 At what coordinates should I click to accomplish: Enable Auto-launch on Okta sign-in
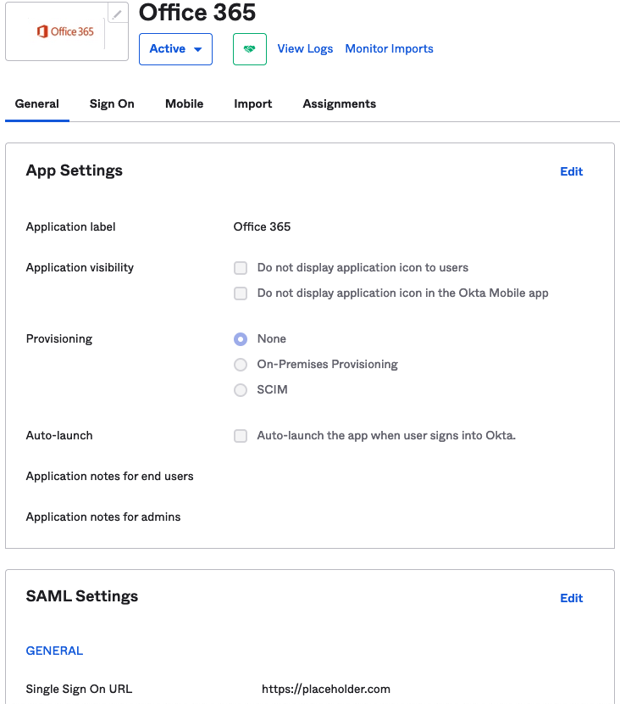click(x=240, y=435)
